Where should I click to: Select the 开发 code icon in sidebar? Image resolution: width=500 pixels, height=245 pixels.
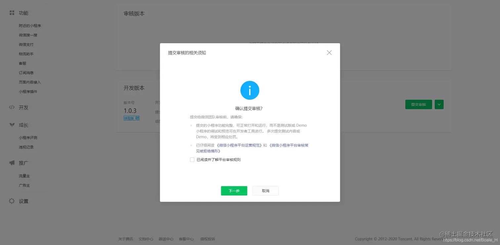point(12,107)
